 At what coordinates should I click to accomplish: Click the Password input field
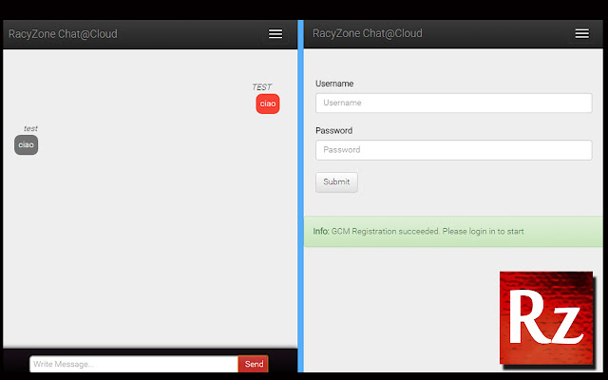(454, 150)
